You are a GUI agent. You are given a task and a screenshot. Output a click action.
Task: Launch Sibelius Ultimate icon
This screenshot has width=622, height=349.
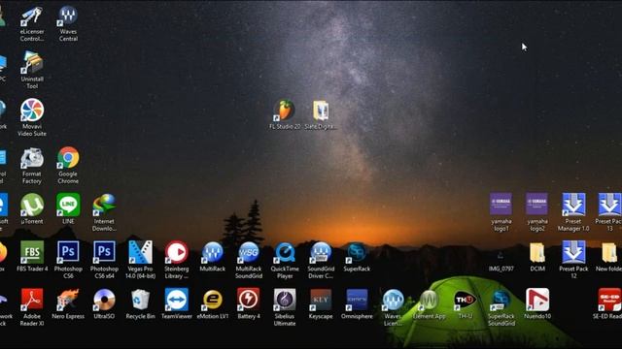[x=285, y=300]
